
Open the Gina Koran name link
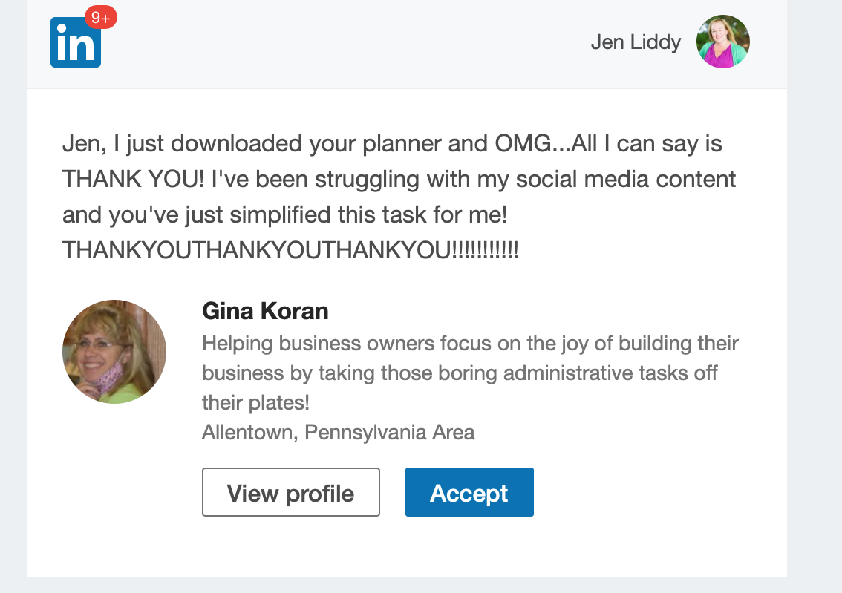click(265, 311)
